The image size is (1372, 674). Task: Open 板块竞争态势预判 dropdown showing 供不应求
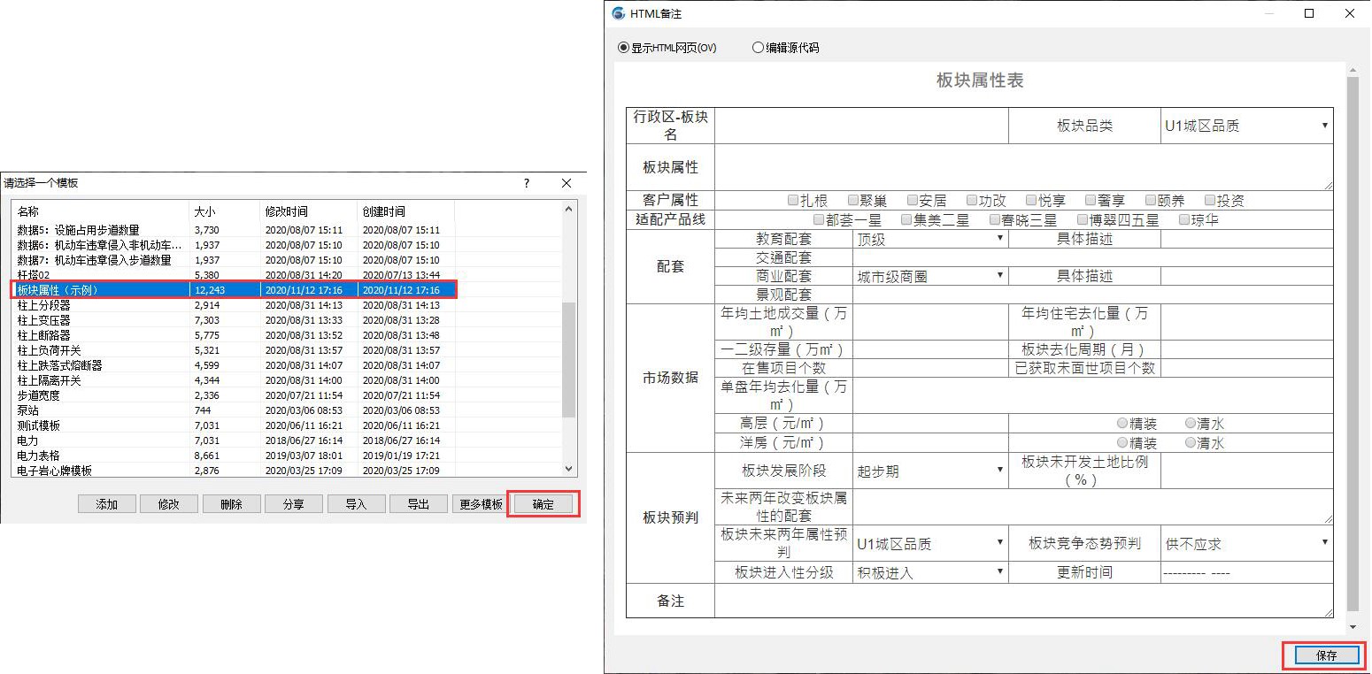(1246, 544)
